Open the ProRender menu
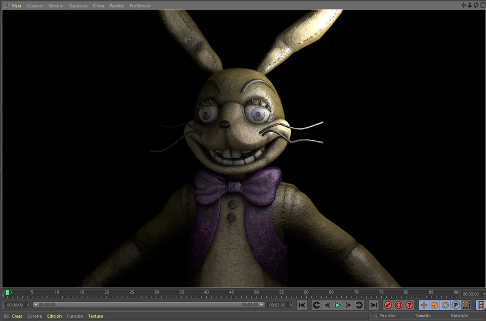 140,5
